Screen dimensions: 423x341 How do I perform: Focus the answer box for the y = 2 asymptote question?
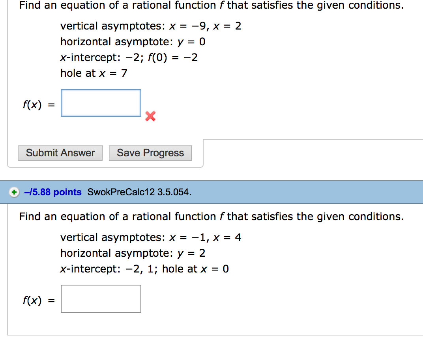101,299
